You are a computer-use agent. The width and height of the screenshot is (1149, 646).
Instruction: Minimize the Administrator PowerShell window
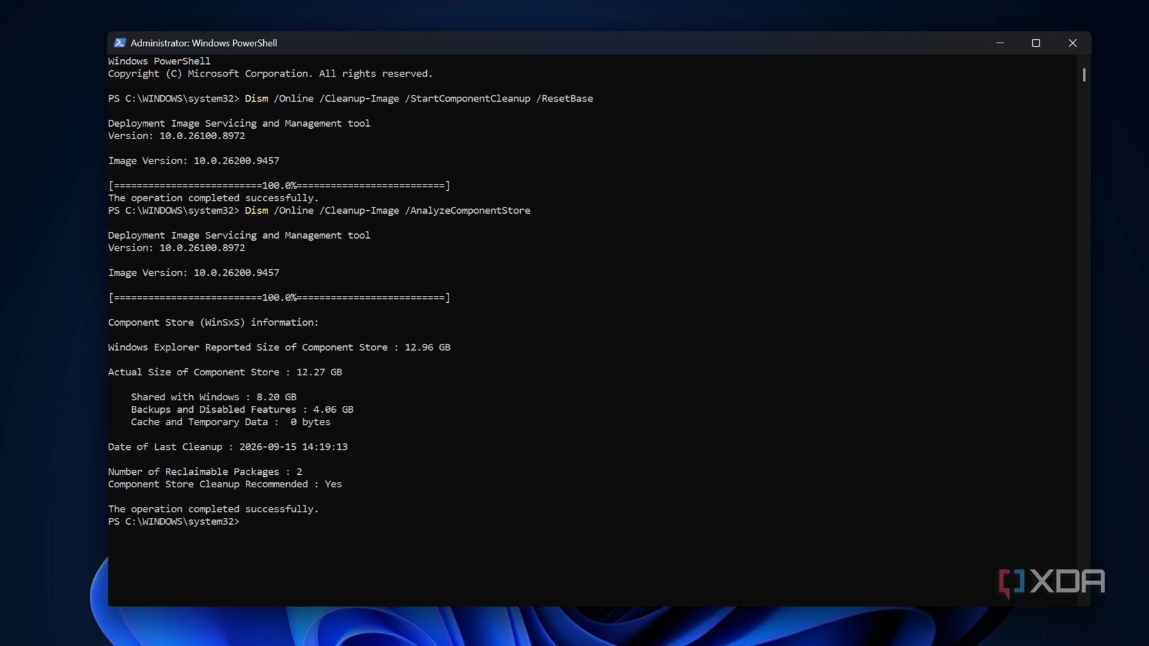tap(1000, 43)
